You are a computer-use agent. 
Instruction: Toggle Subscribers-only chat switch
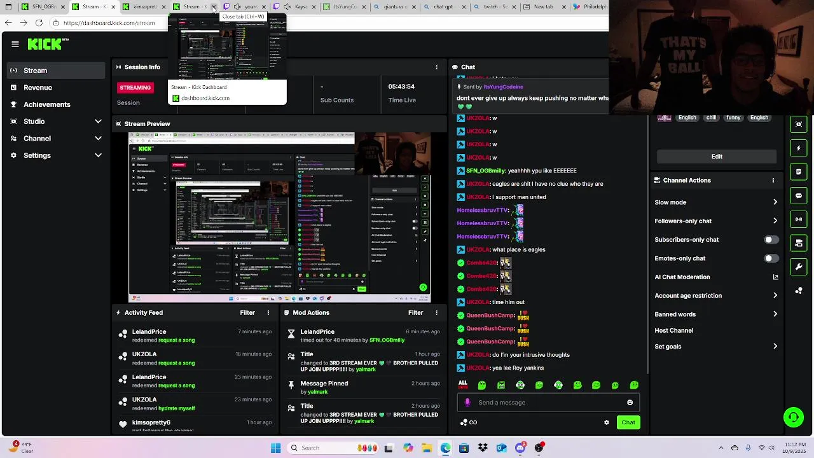click(x=771, y=240)
